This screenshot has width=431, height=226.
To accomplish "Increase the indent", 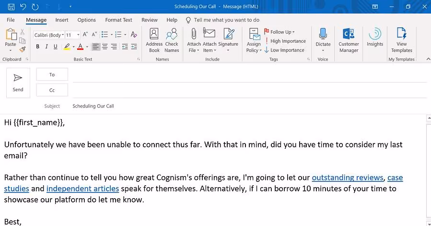I will [134, 47].
